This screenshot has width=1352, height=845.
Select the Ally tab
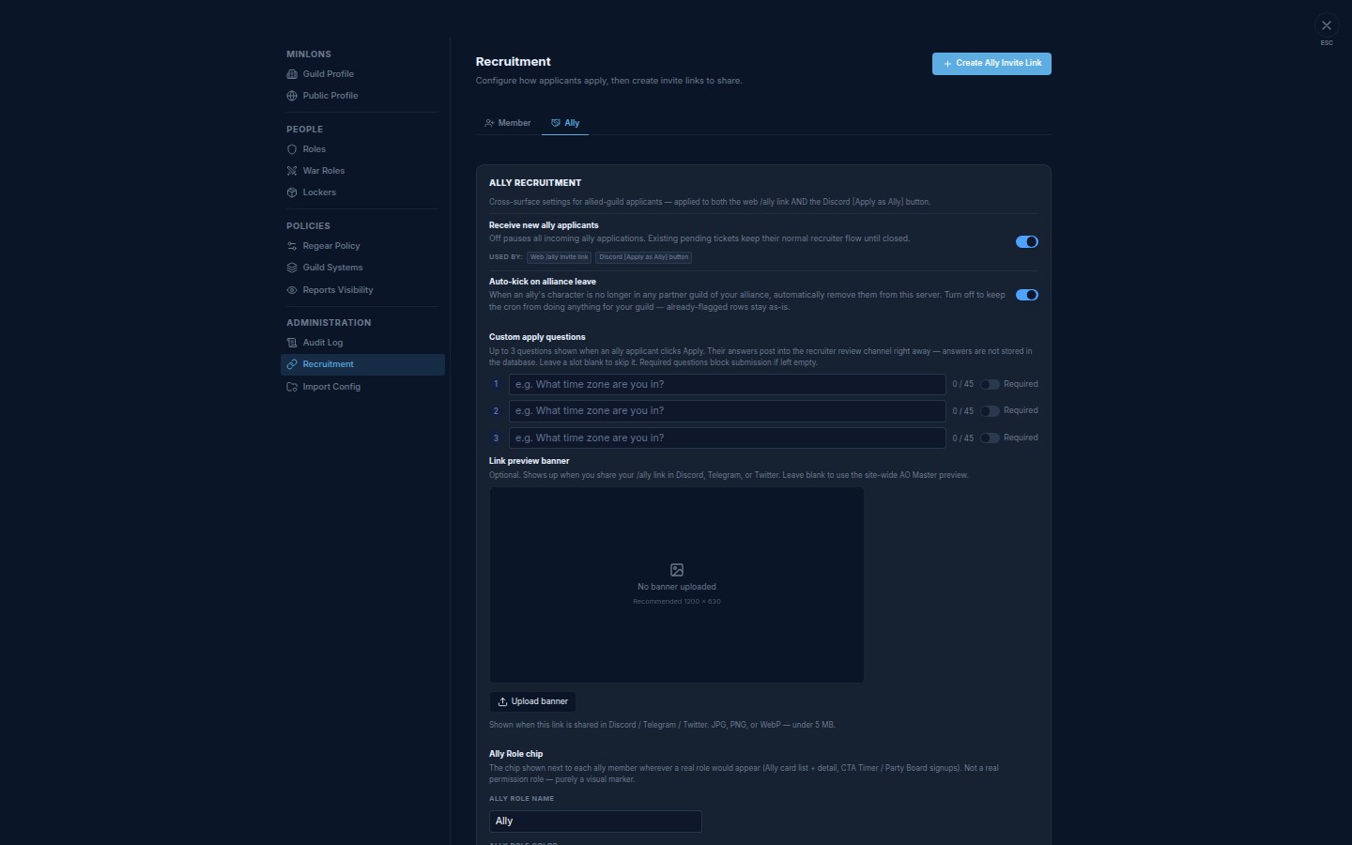click(565, 123)
